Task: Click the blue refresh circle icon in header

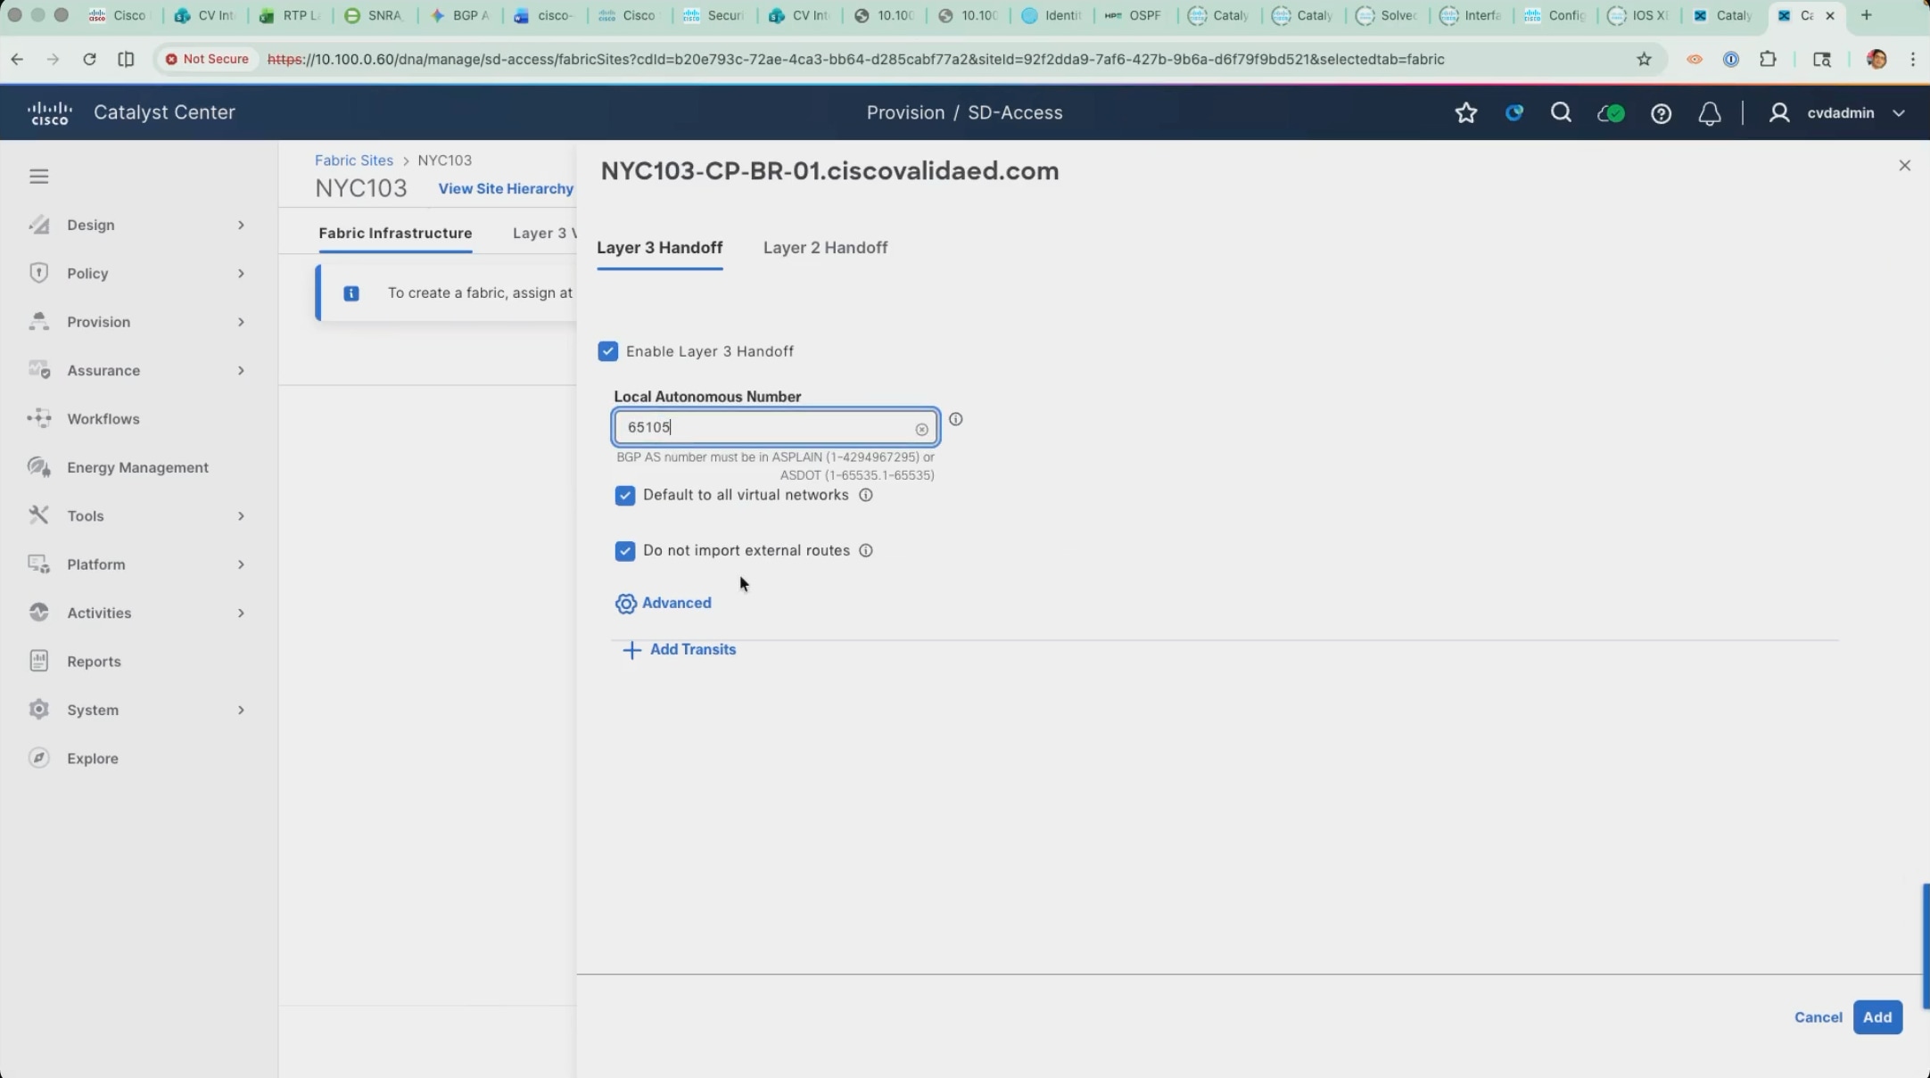Action: [1513, 113]
